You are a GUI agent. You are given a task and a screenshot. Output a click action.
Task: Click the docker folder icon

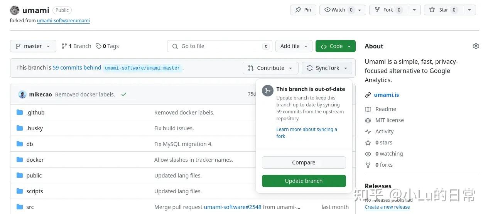(x=20, y=159)
